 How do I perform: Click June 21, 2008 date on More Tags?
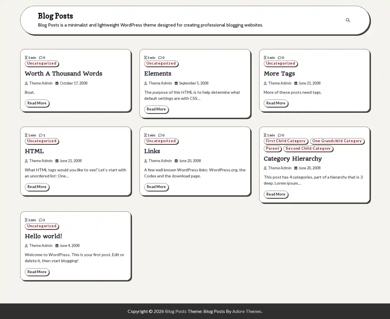click(309, 83)
